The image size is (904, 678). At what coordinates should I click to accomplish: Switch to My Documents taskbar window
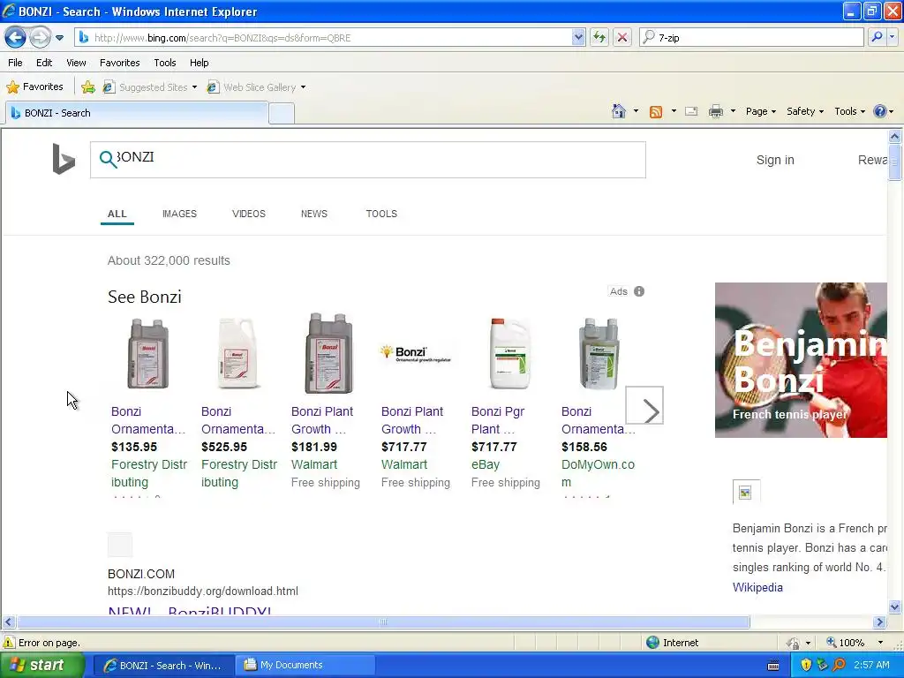pyautogui.click(x=305, y=665)
